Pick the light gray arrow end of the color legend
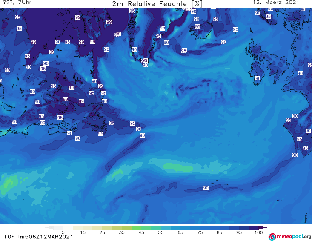Viewport: 312px width, 241px height. [49, 227]
